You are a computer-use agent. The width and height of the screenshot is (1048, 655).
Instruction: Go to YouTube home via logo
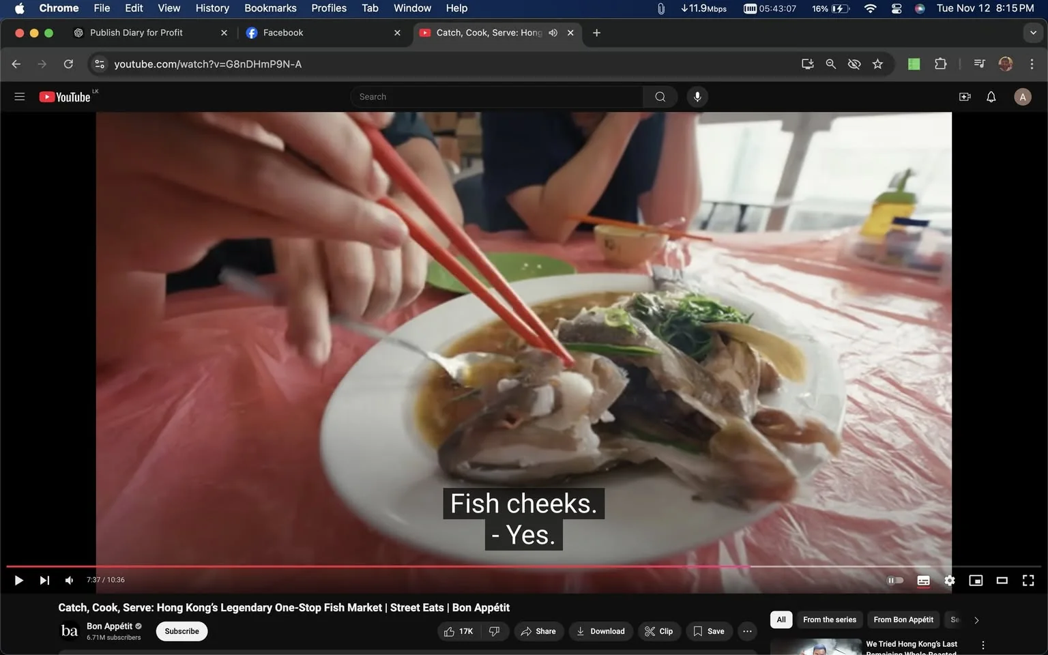tap(65, 97)
